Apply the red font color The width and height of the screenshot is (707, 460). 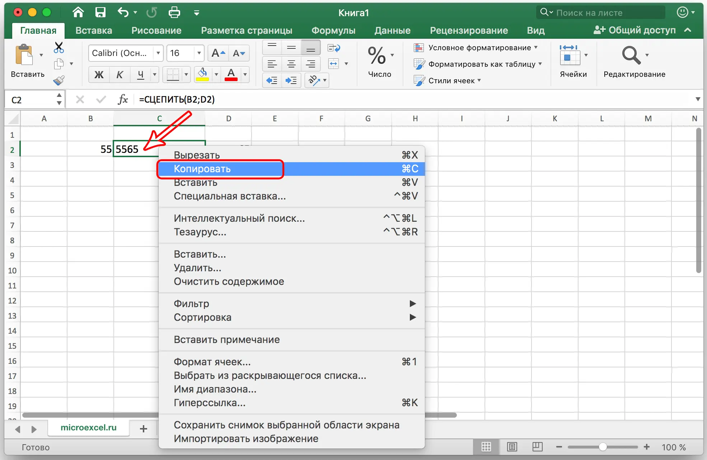231,75
